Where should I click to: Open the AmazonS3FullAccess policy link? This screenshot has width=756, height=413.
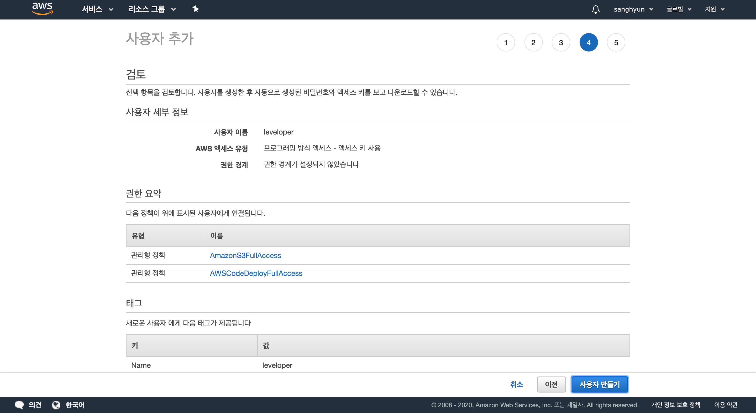click(245, 255)
